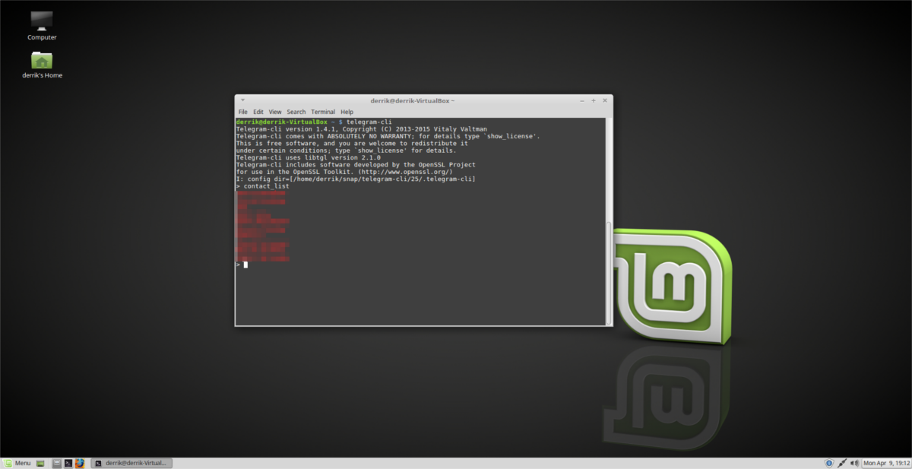The width and height of the screenshot is (912, 469).
Task: Open derrik's Home folder icon
Action: click(42, 61)
